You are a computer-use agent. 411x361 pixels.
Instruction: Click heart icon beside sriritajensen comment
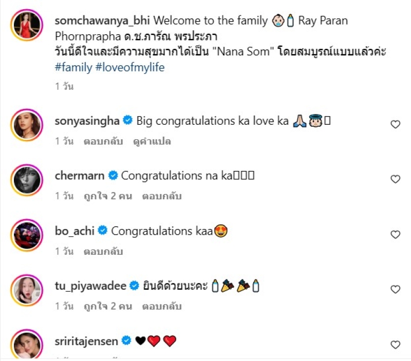click(395, 345)
